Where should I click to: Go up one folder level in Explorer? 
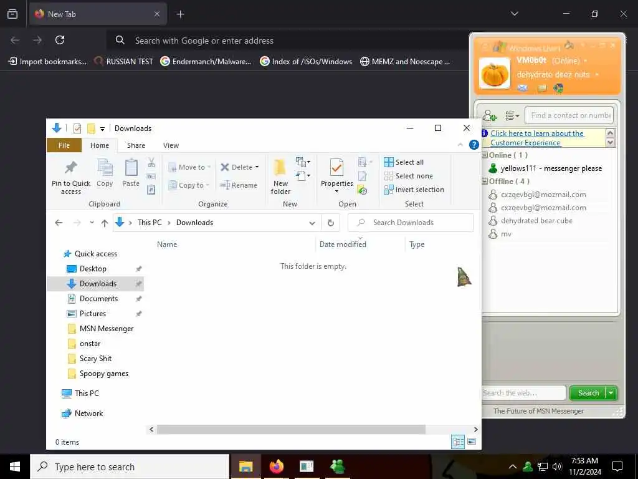click(105, 223)
